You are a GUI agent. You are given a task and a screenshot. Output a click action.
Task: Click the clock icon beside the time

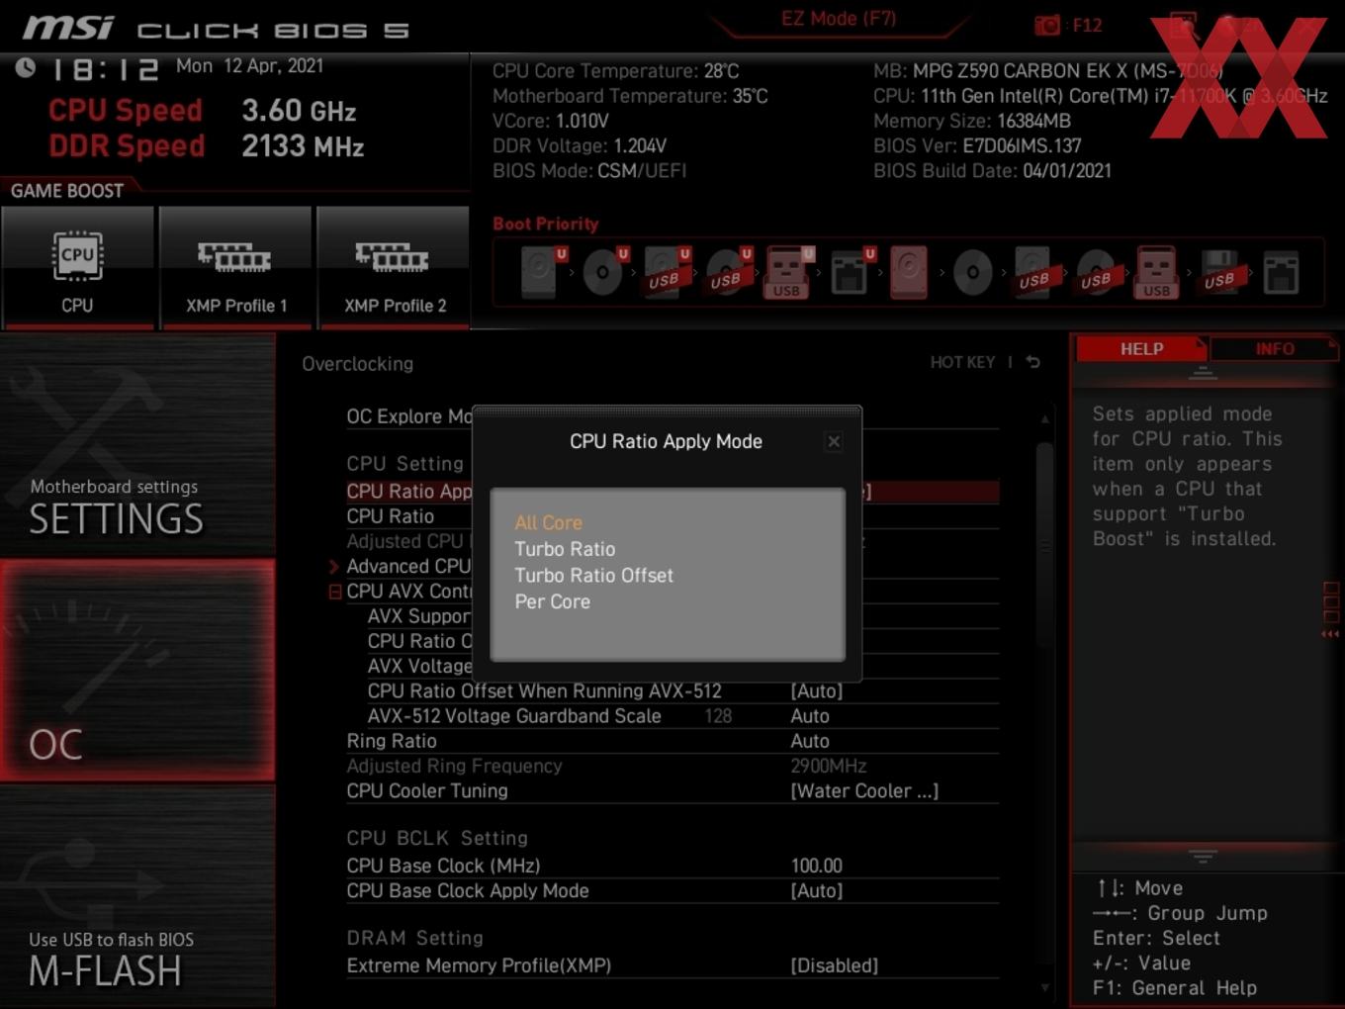(25, 67)
